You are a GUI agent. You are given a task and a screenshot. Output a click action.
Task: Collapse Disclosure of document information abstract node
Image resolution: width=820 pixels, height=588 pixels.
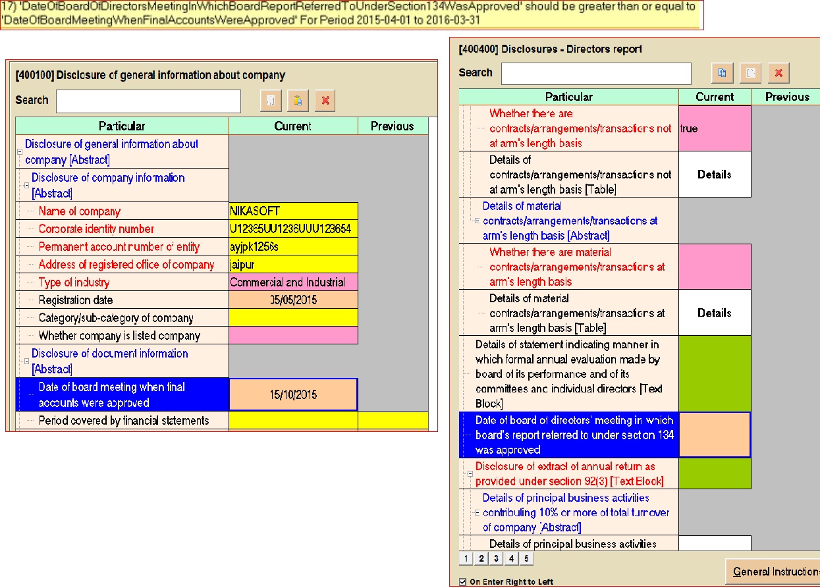click(26, 361)
